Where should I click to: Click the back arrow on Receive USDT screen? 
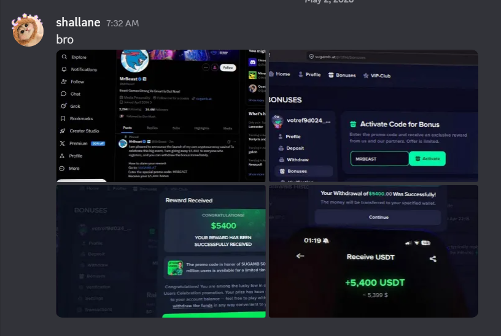tap(300, 256)
